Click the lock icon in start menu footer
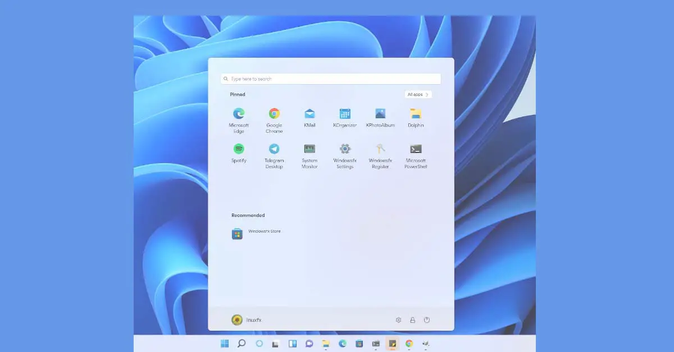Viewport: 674px width, 352px height. (412, 320)
